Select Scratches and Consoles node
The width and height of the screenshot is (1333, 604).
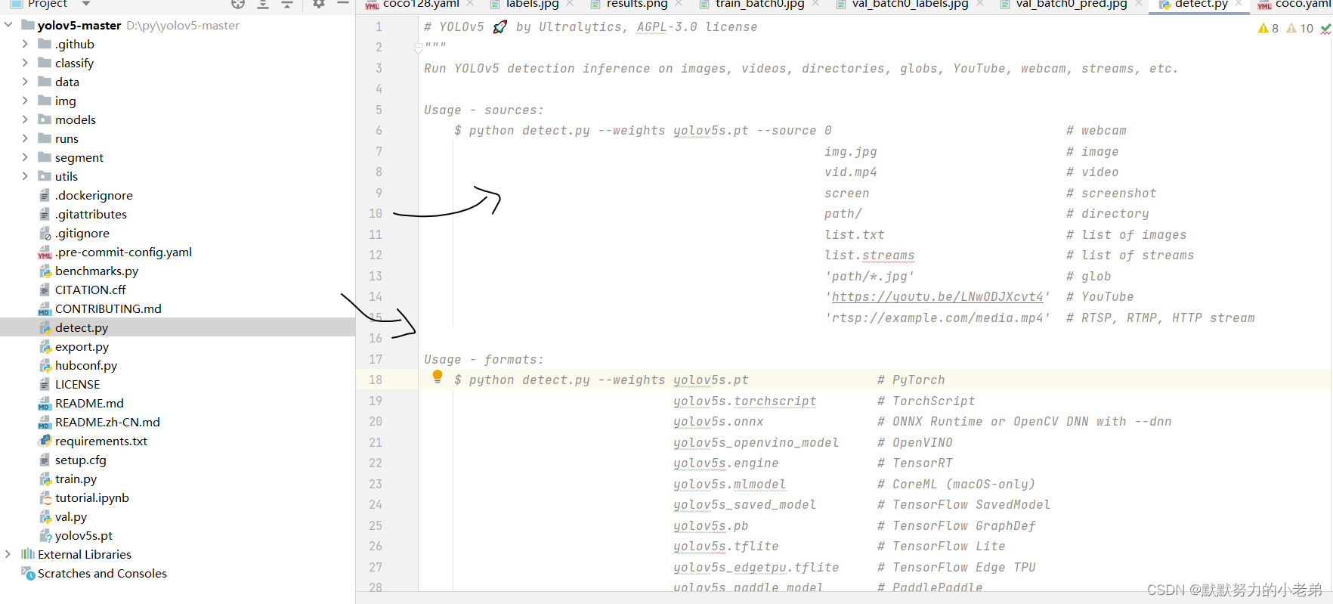(x=102, y=573)
